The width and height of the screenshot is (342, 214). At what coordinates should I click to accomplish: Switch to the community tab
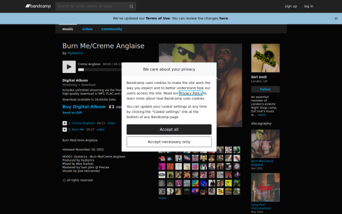click(x=112, y=29)
